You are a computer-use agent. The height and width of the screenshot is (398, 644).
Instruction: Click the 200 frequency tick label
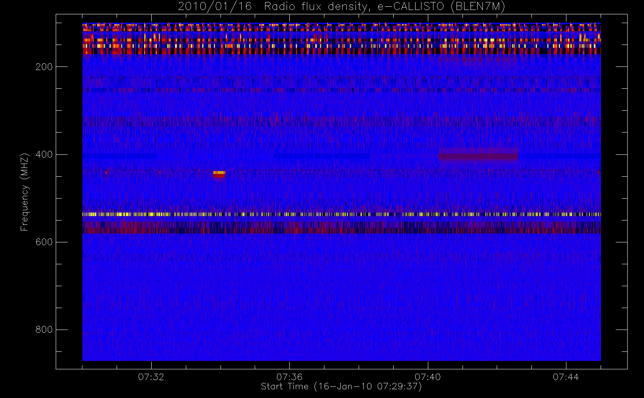[44, 67]
